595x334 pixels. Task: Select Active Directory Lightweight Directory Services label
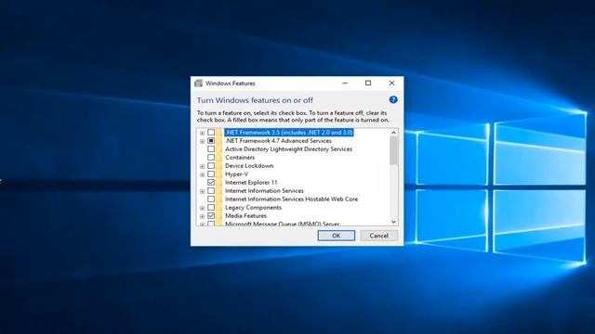[288, 149]
